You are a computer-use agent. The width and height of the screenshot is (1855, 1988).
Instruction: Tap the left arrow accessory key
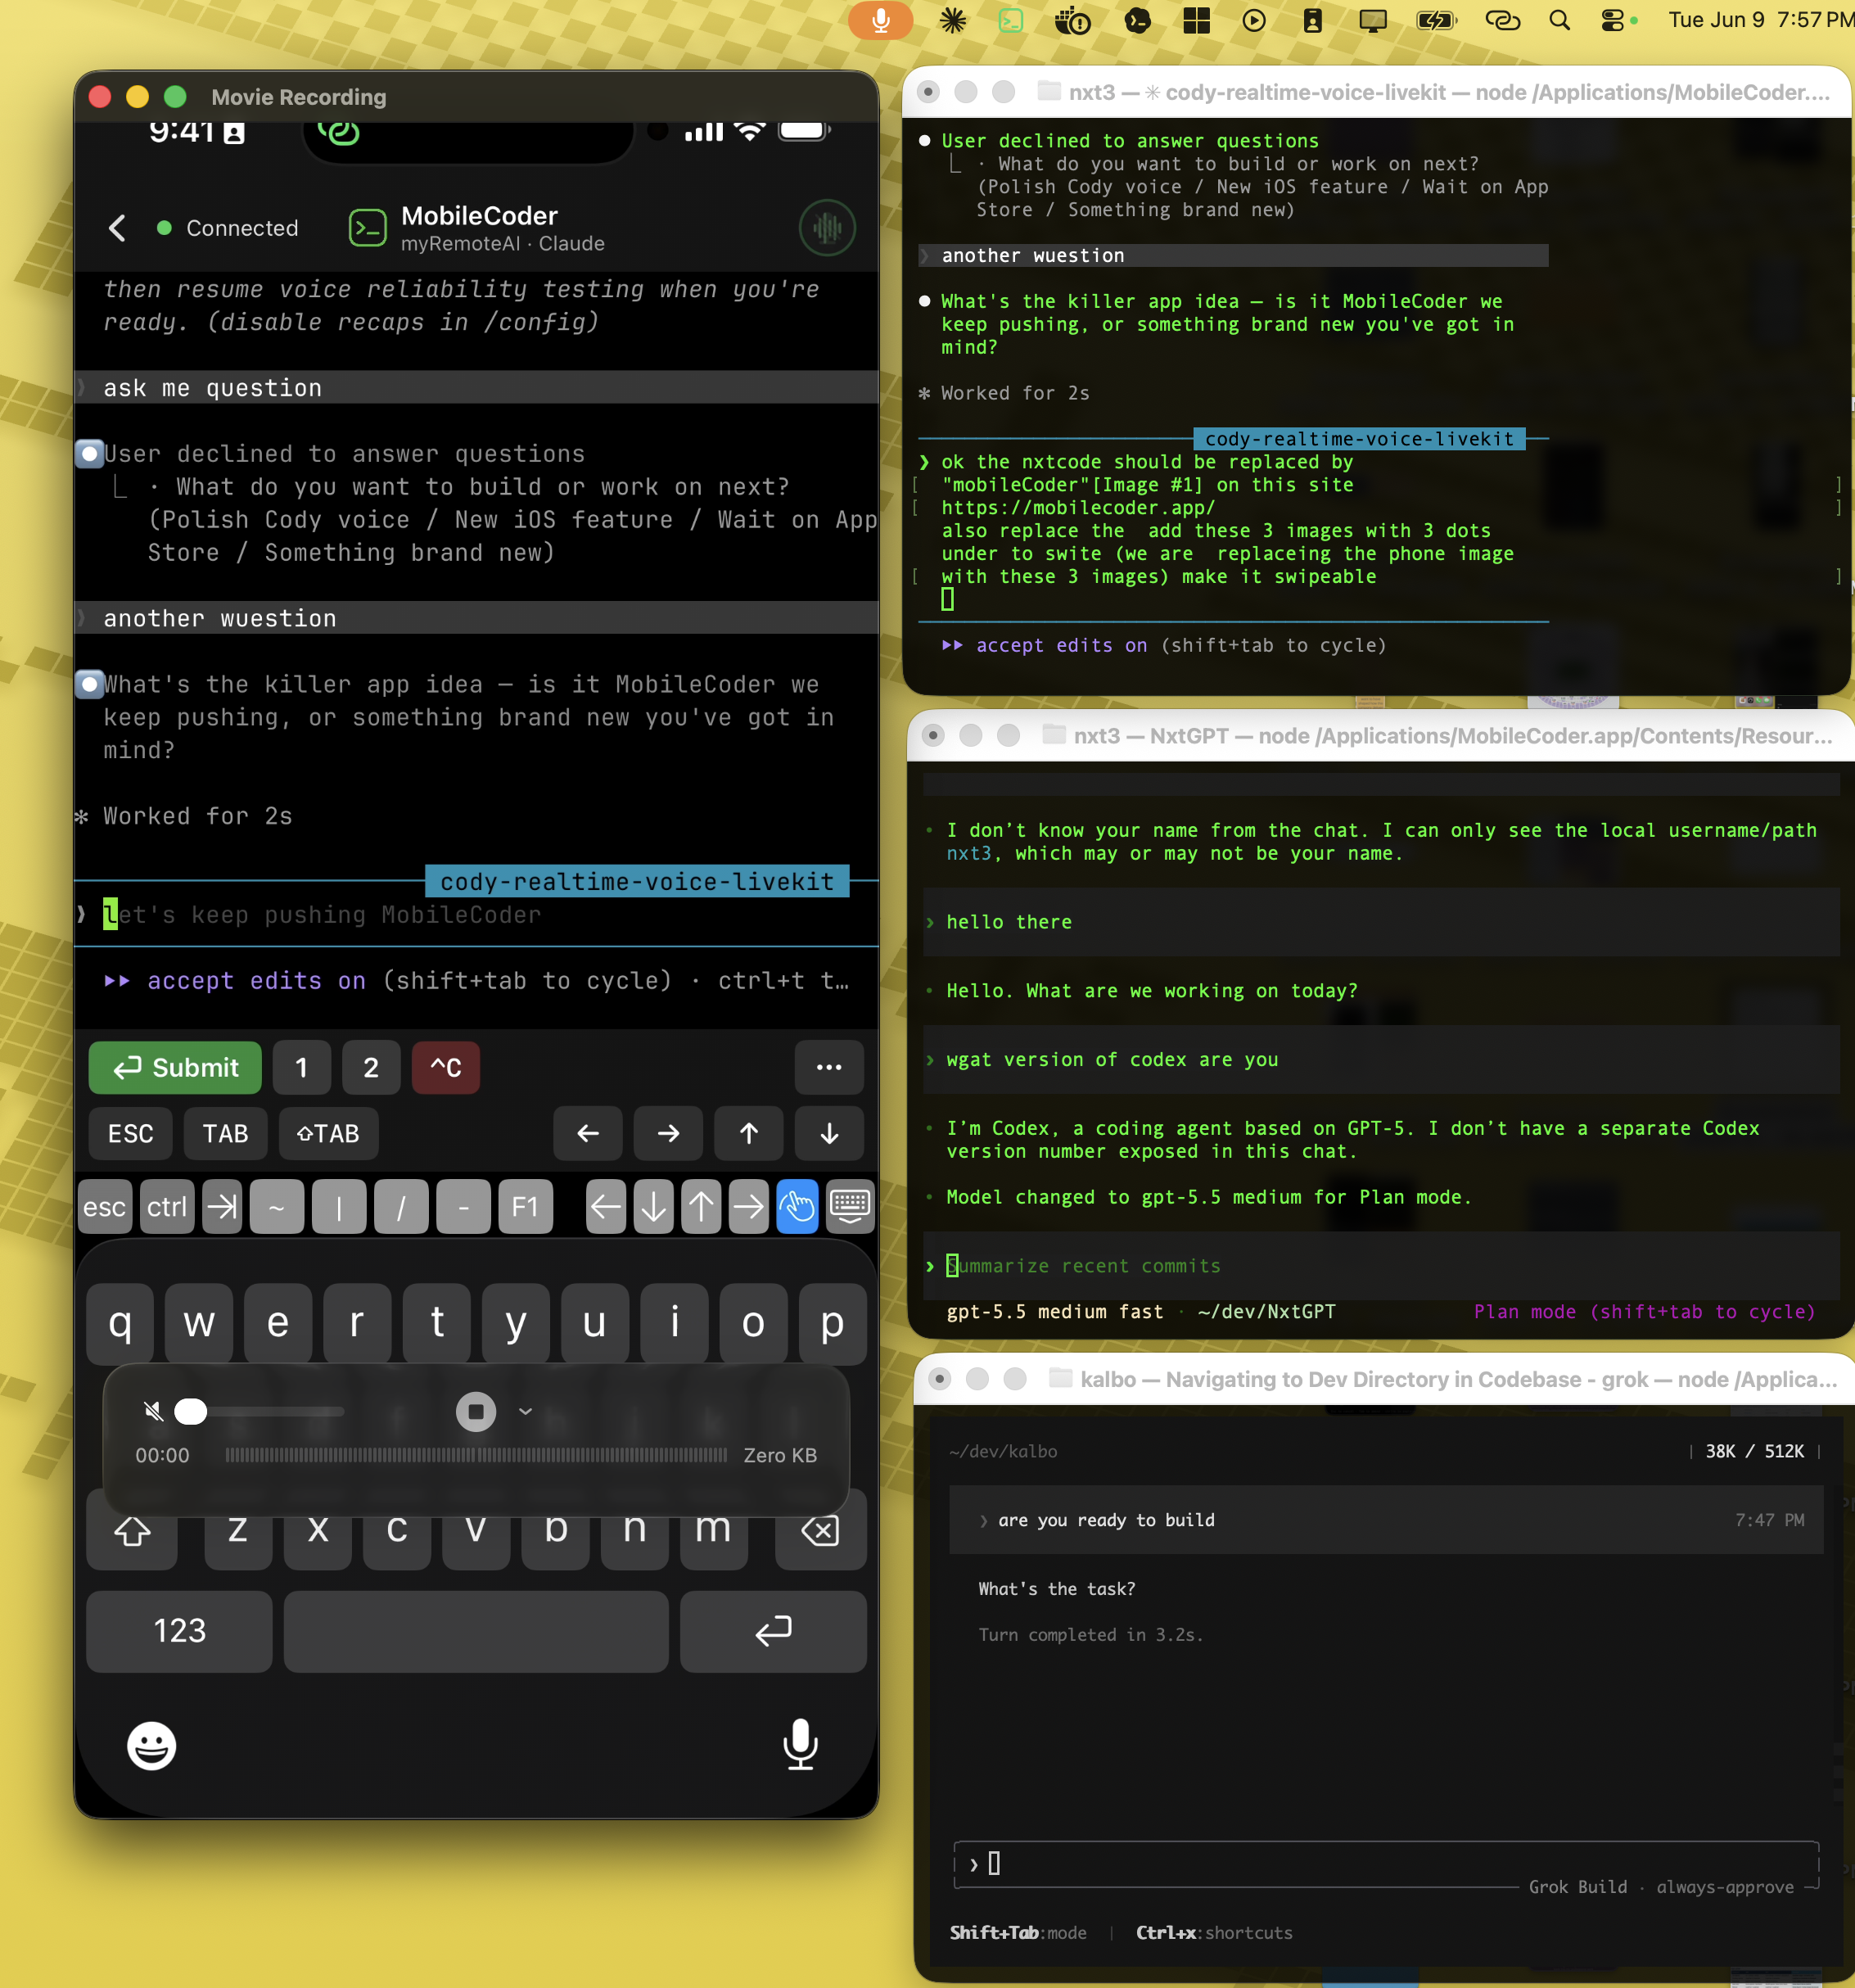(606, 1207)
